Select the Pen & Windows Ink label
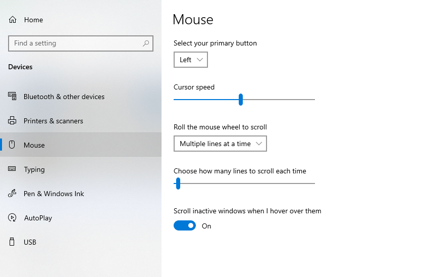 click(x=54, y=194)
